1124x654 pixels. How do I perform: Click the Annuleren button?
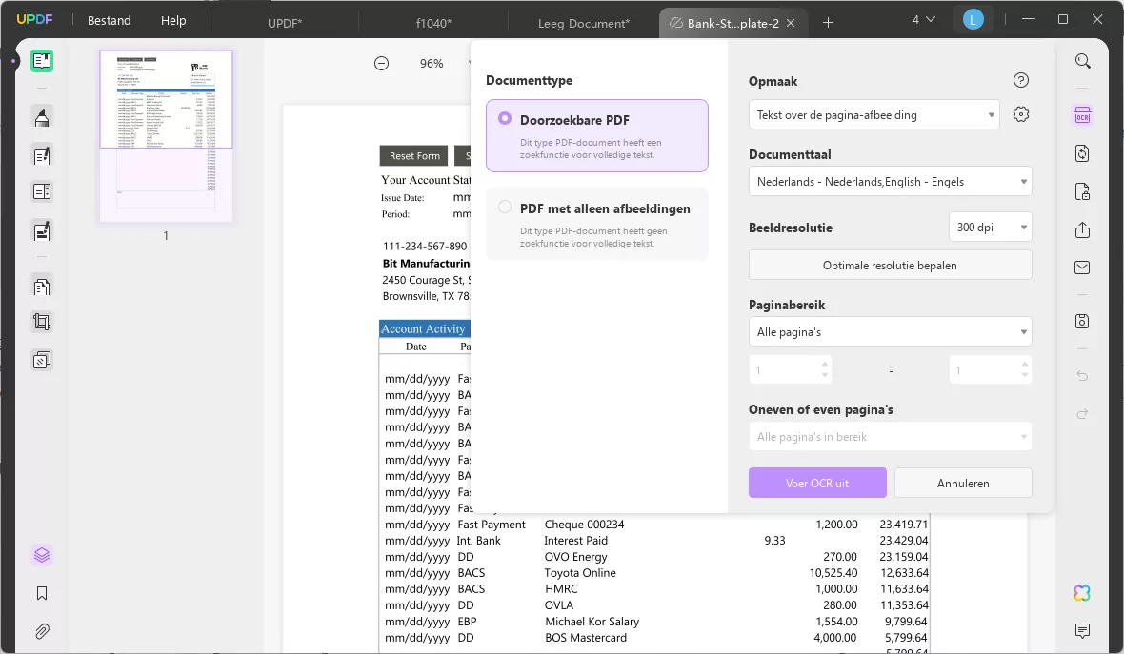(x=963, y=483)
